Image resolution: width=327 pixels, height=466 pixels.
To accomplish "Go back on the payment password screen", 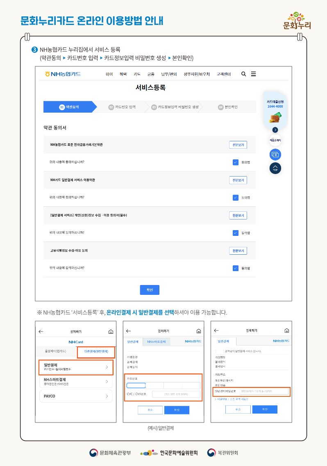I will point(216,330).
